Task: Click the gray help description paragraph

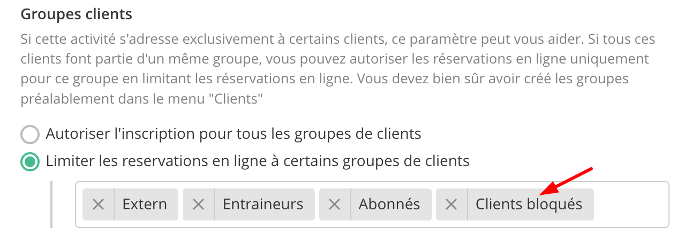Action: (x=338, y=70)
